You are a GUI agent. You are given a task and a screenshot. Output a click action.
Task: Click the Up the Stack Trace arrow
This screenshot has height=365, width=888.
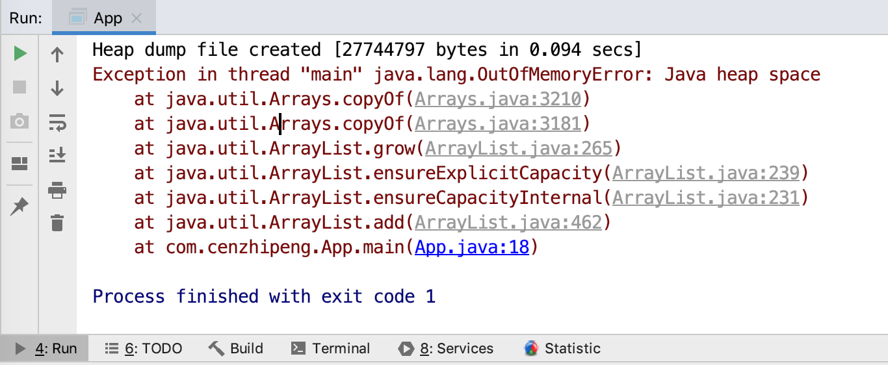pos(57,55)
